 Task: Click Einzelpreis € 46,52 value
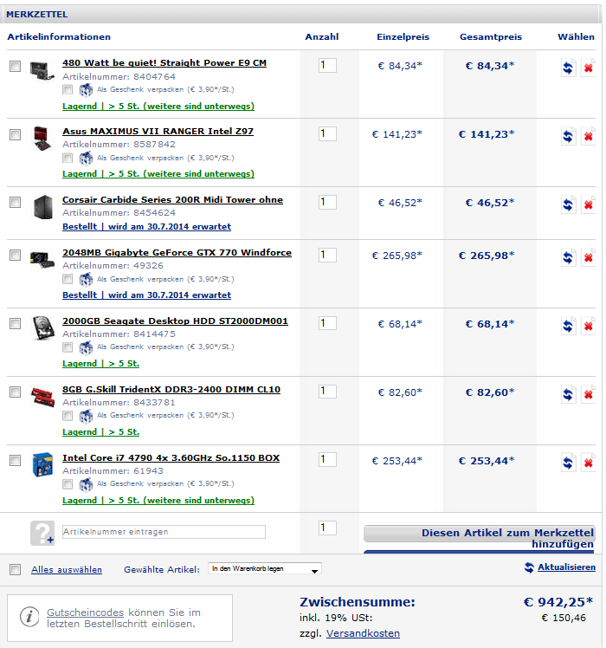[x=400, y=203]
